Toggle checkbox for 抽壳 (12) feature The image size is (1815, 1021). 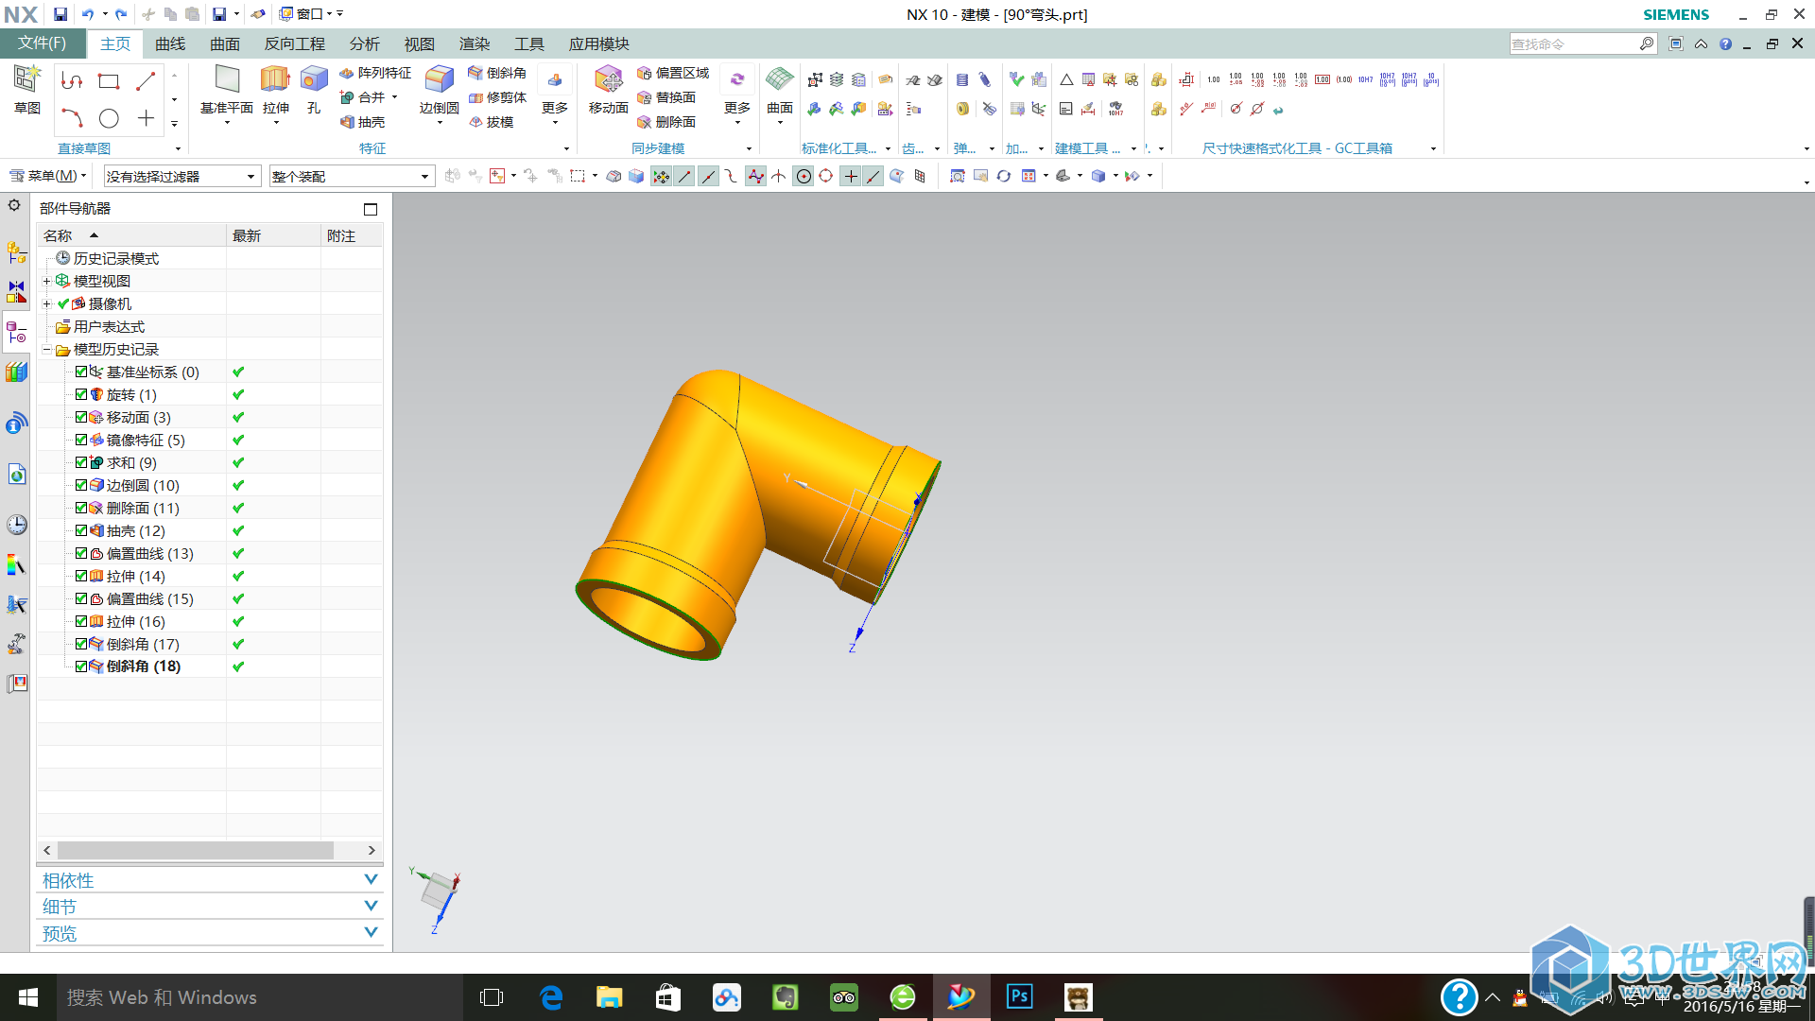tap(81, 530)
